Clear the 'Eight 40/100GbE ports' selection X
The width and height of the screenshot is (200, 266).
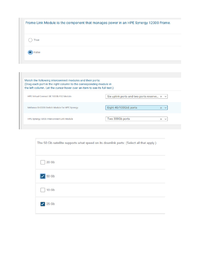(161, 108)
